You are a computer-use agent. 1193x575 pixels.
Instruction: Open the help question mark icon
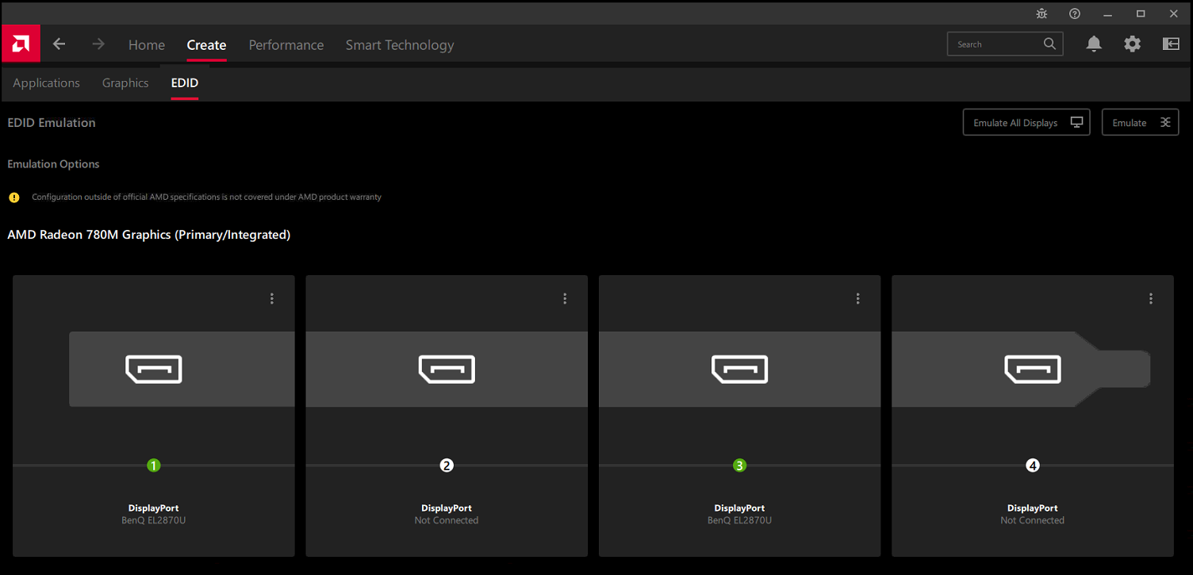tap(1075, 13)
